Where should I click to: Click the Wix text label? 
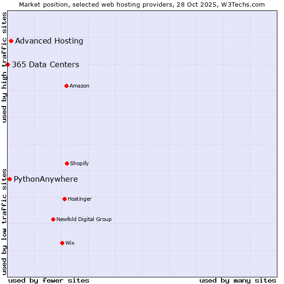click(x=70, y=243)
